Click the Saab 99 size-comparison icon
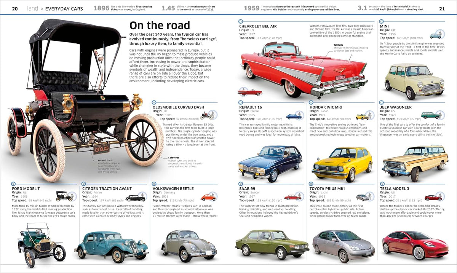 [x=294, y=197]
